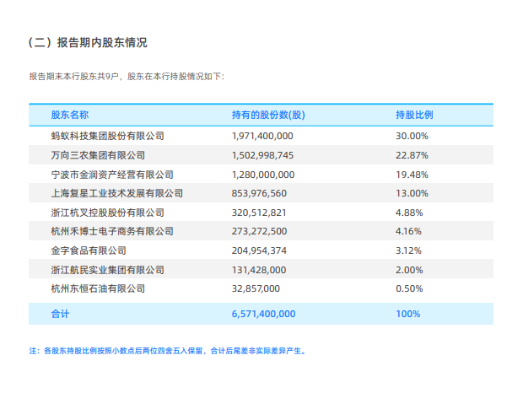This screenshot has height=393, width=523.
Task: Select the 100% total percentage
Action: (x=408, y=314)
